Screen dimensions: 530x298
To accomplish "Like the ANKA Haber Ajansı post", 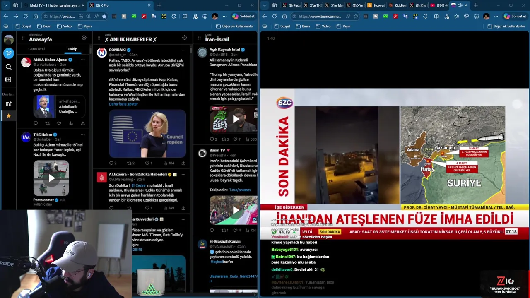I will point(59,123).
